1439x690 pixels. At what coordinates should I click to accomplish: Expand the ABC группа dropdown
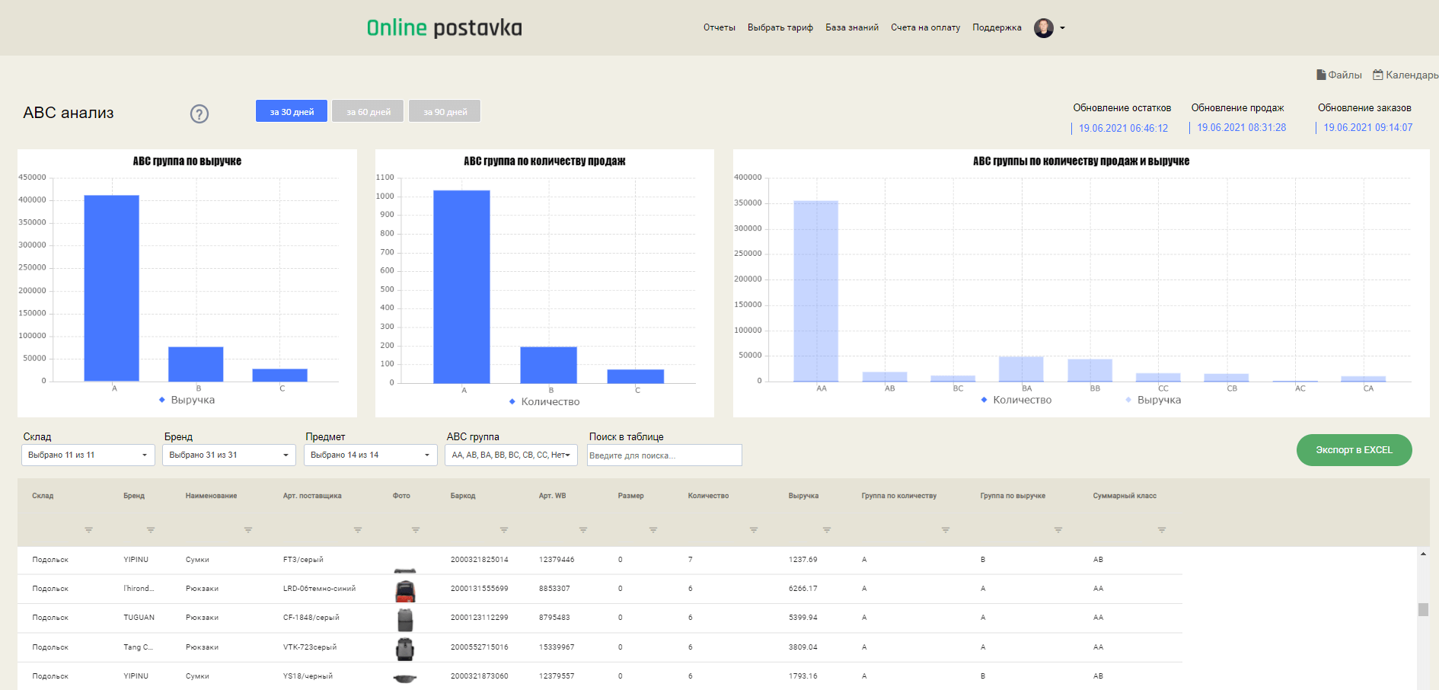[511, 455]
